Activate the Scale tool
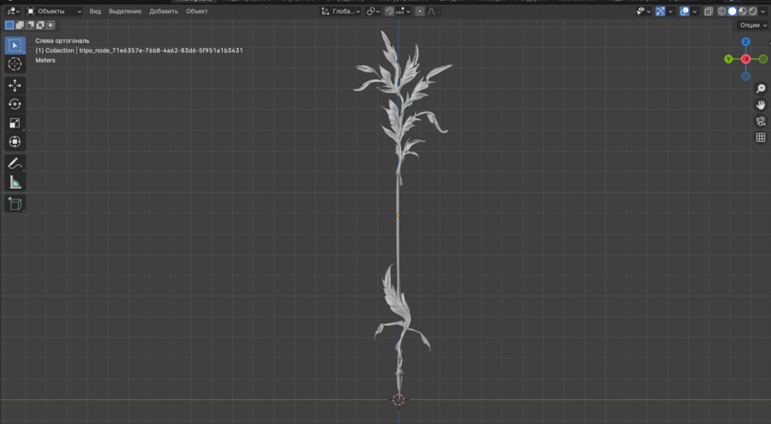The height and width of the screenshot is (424, 771). (15, 123)
